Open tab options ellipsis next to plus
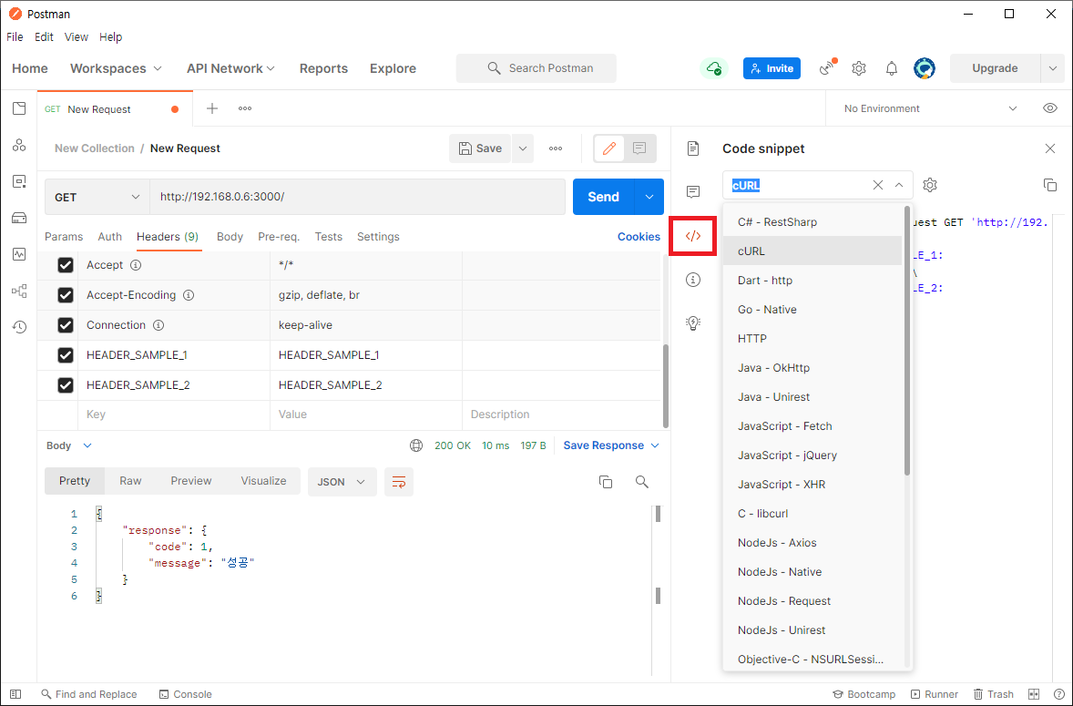1073x706 pixels. point(245,108)
